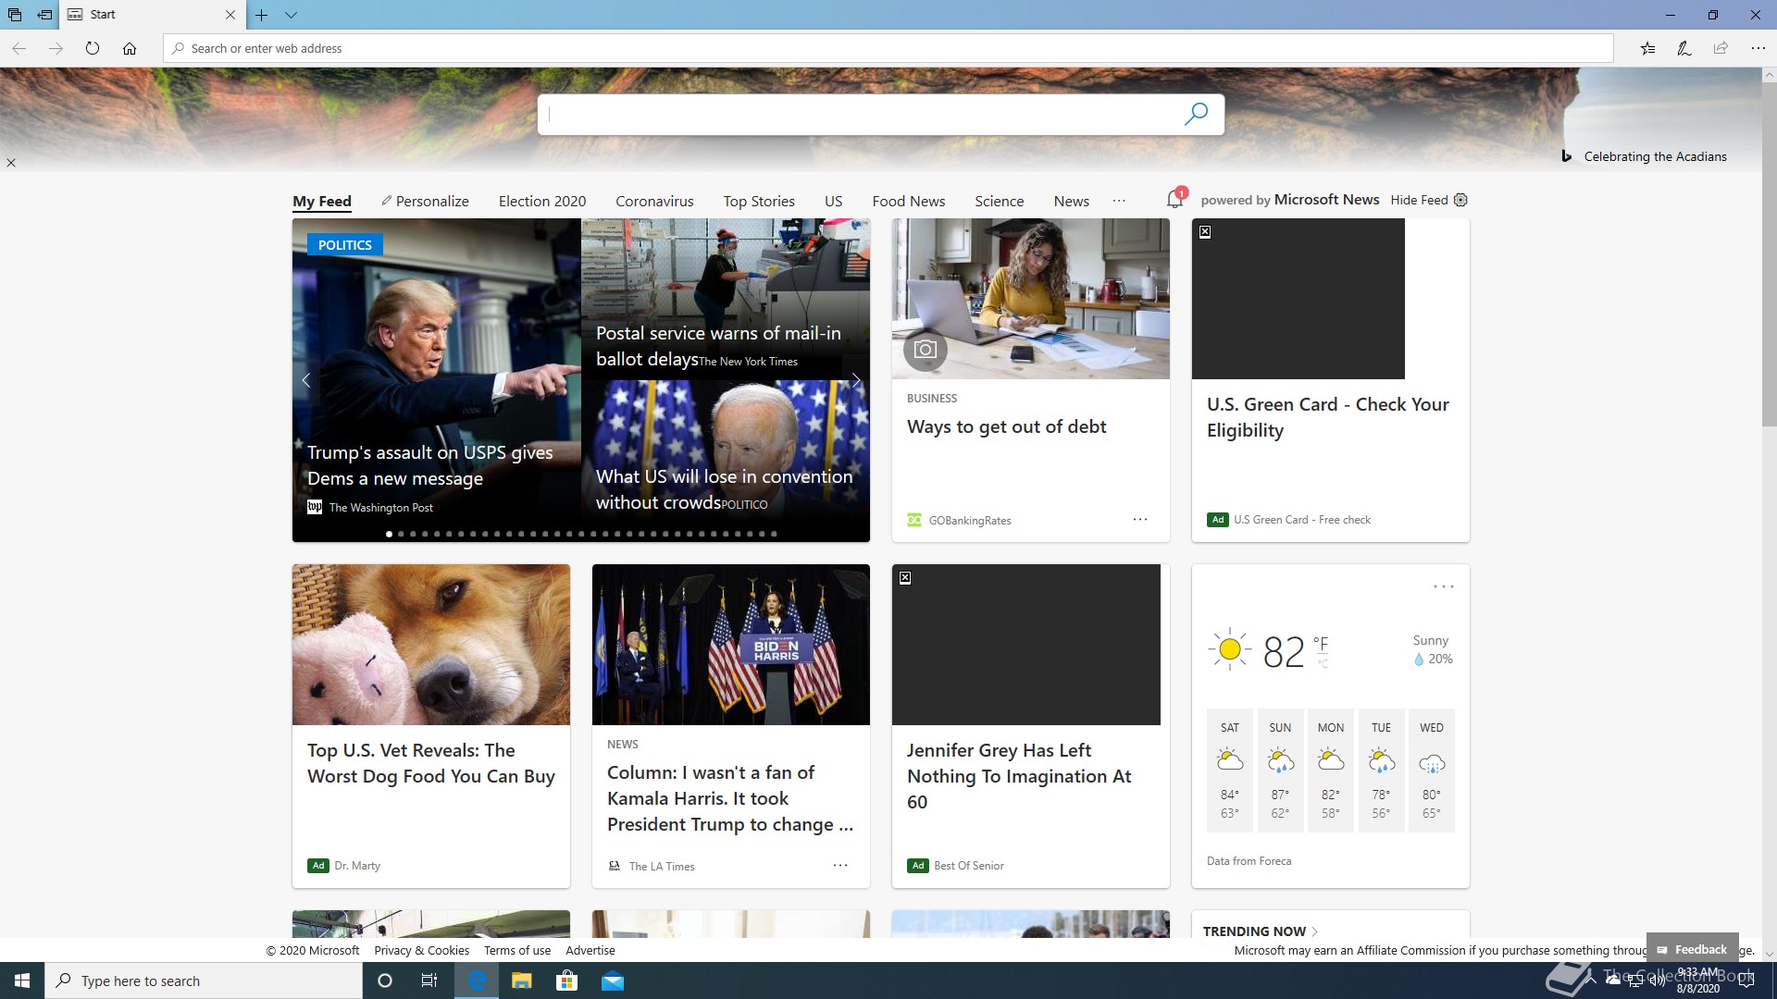Image resolution: width=1777 pixels, height=999 pixels.
Task: Open Microsoft Store from taskbar
Action: point(566,980)
